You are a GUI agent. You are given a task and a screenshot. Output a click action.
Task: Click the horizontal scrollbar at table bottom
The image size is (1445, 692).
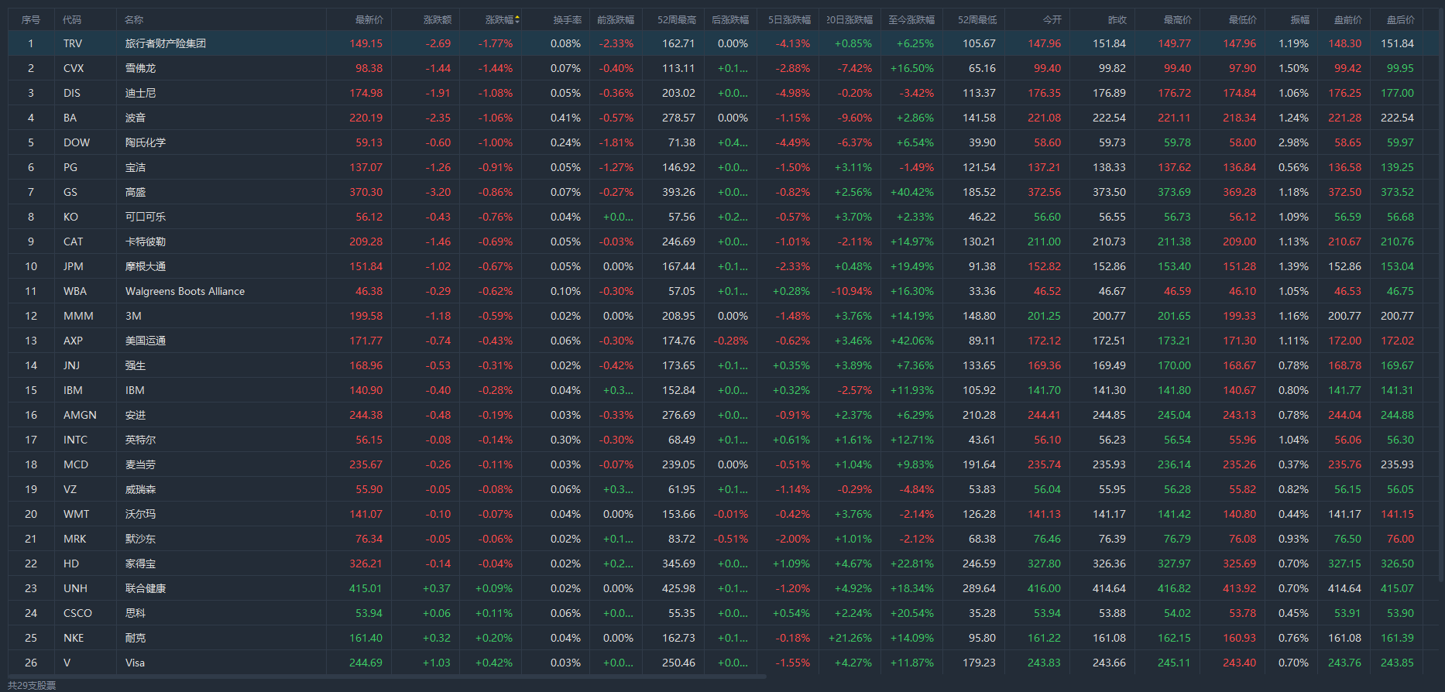pos(387,677)
